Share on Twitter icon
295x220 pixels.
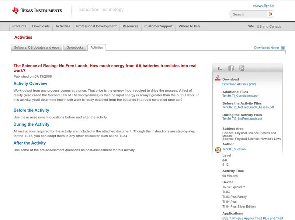(x=242, y=68)
